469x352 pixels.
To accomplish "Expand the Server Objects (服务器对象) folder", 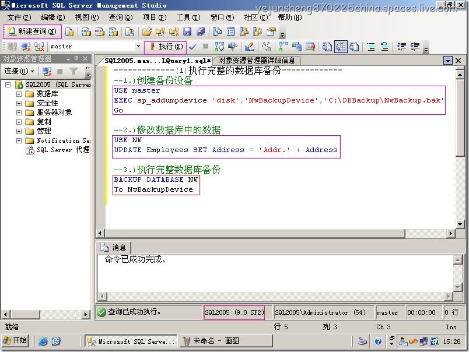I will coord(19,112).
